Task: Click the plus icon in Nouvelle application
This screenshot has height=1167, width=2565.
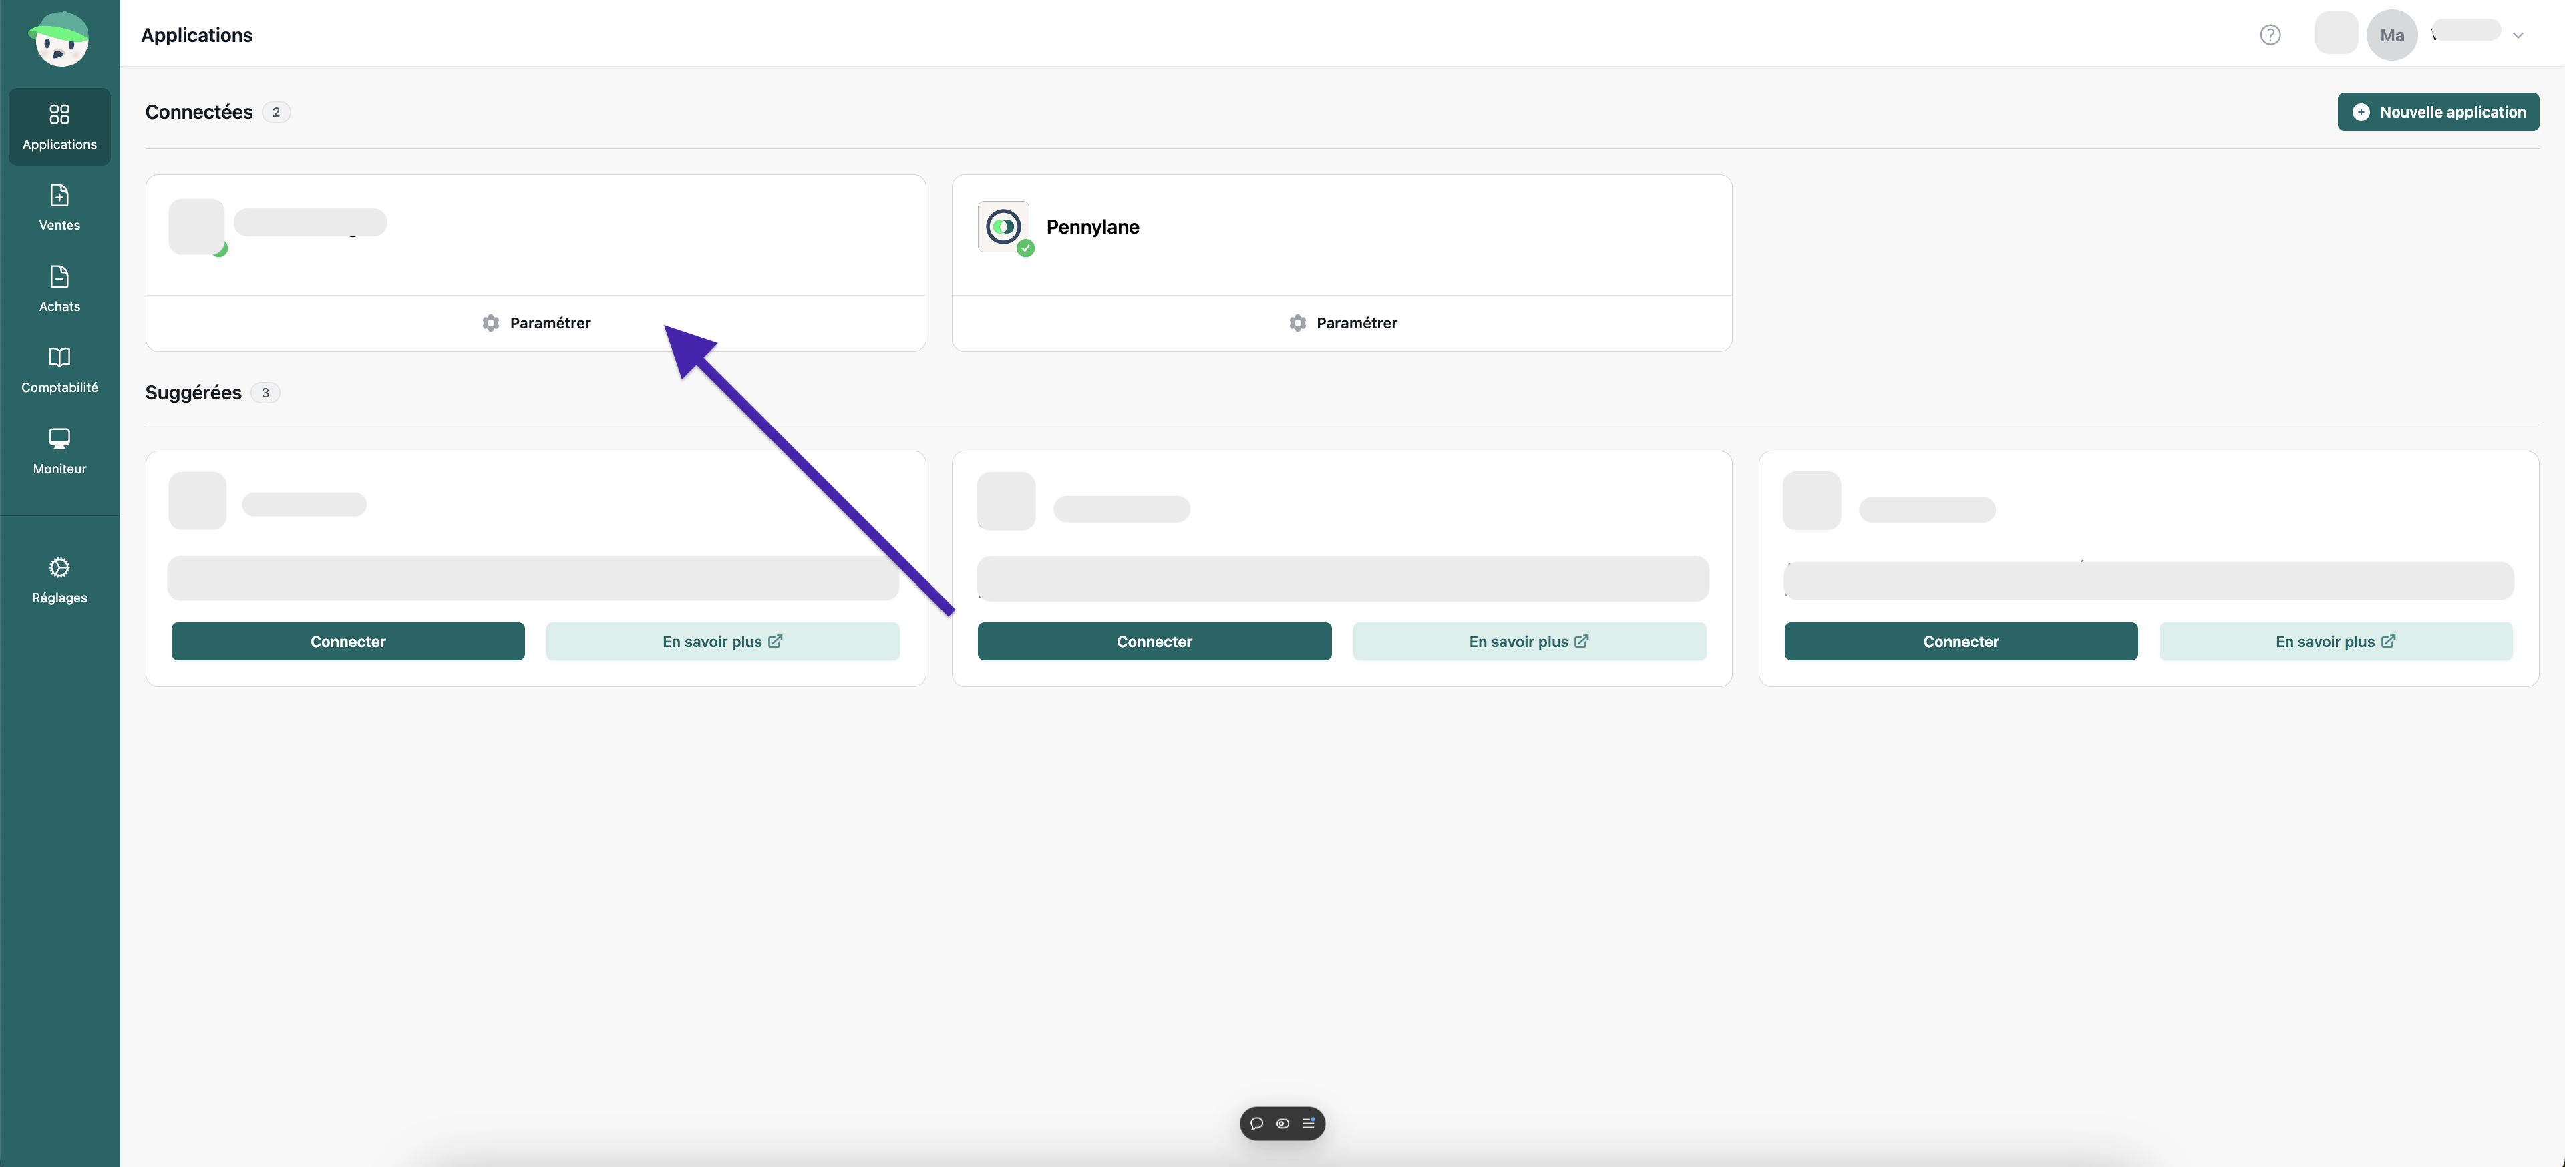Action: tap(2361, 112)
